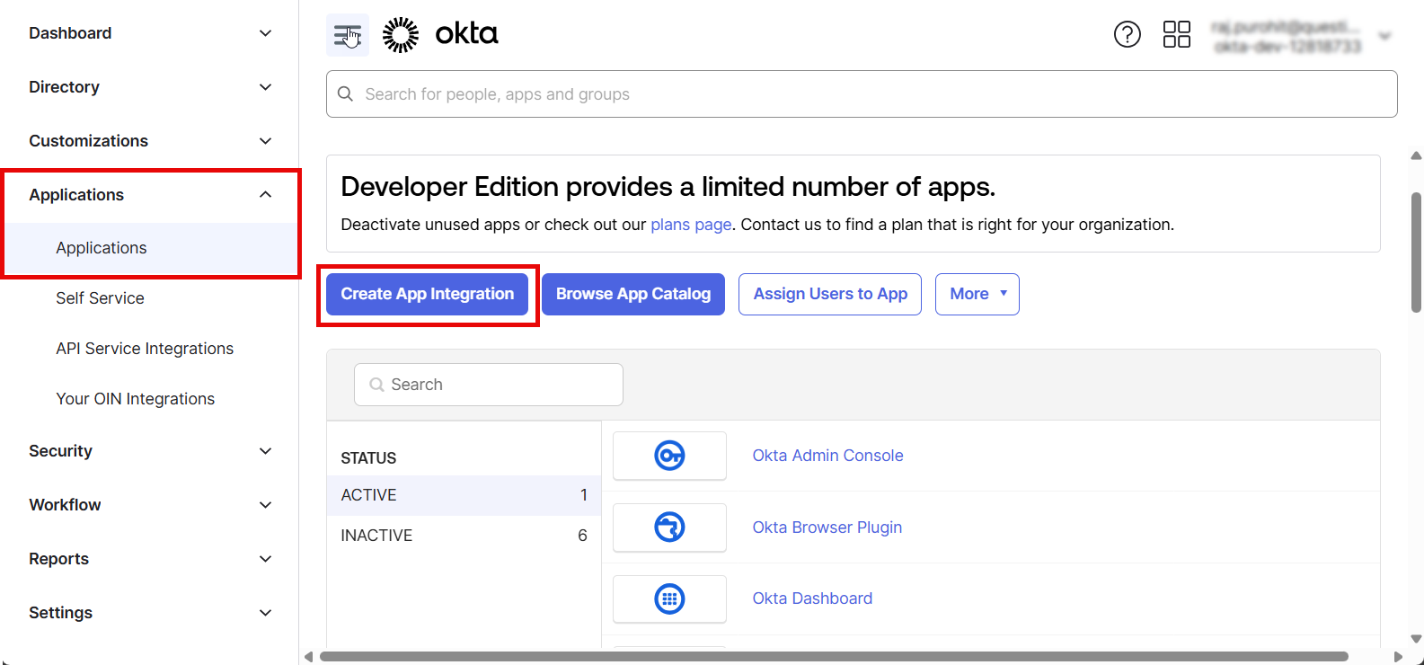Filter apps by INACTIVE status

376,536
